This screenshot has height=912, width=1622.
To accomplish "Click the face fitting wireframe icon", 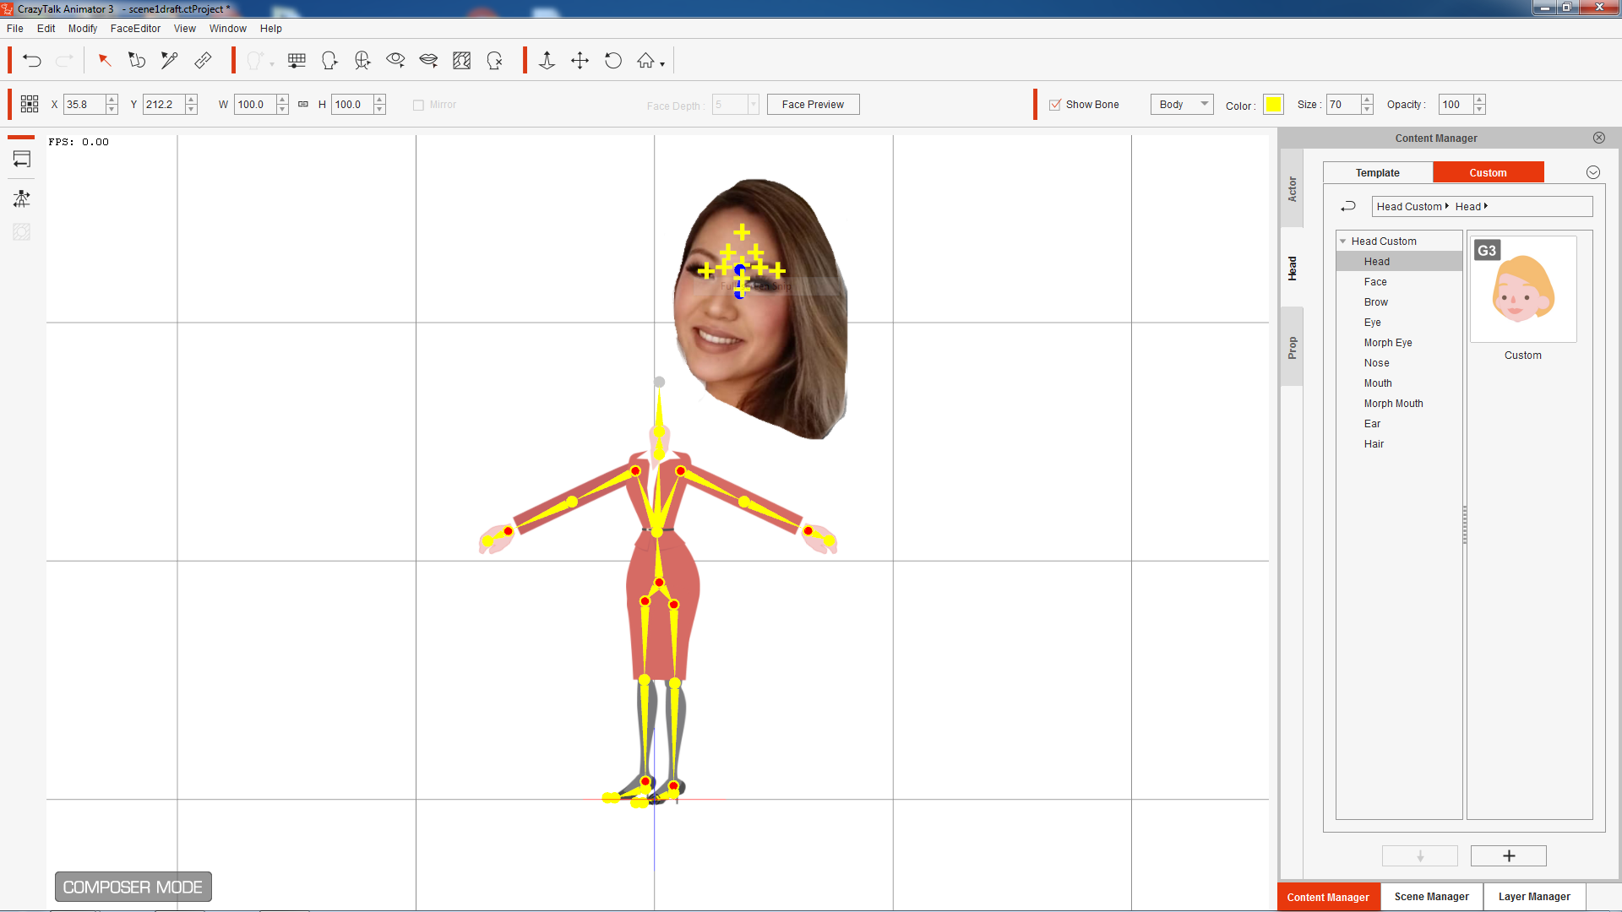I will coord(362,60).
